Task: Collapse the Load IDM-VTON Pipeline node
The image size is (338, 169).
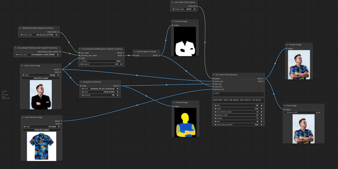Action: pyautogui.click(x=172, y=2)
